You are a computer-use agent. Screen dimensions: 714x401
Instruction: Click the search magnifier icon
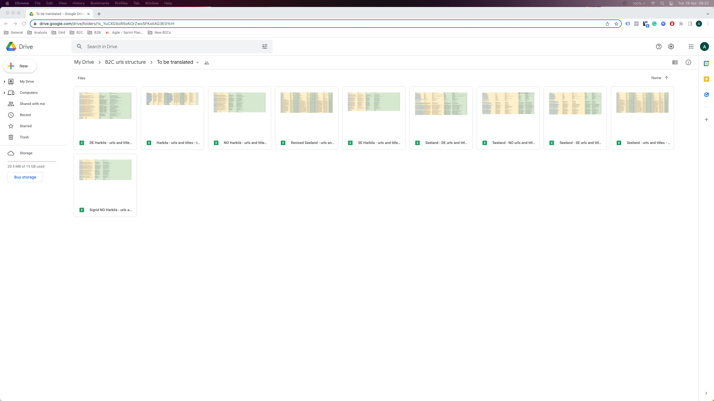79,47
